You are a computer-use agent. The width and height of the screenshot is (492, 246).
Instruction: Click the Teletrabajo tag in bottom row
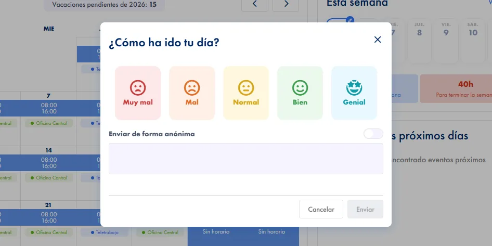pyautogui.click(x=105, y=232)
